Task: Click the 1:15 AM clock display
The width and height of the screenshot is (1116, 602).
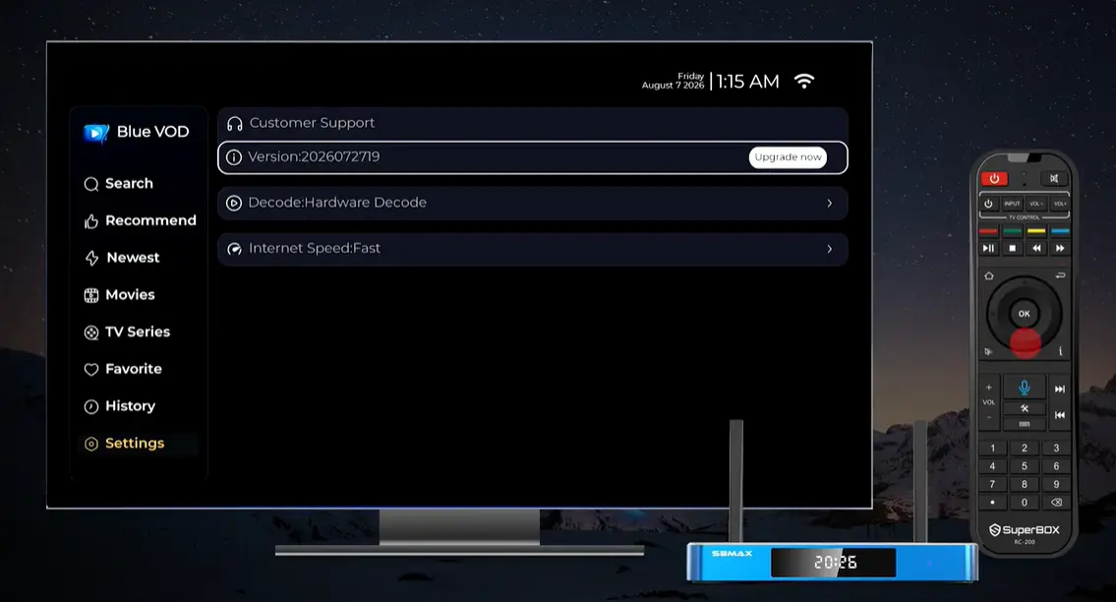Action: tap(747, 82)
